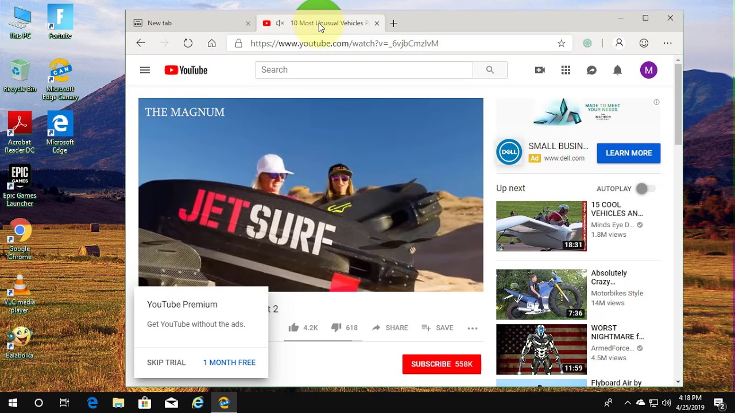Open the Action Center notifications
Image resolution: width=735 pixels, height=413 pixels.
719,403
